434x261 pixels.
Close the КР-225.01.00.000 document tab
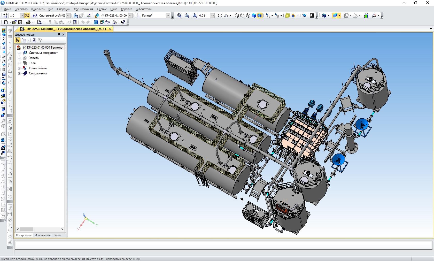(x=110, y=29)
